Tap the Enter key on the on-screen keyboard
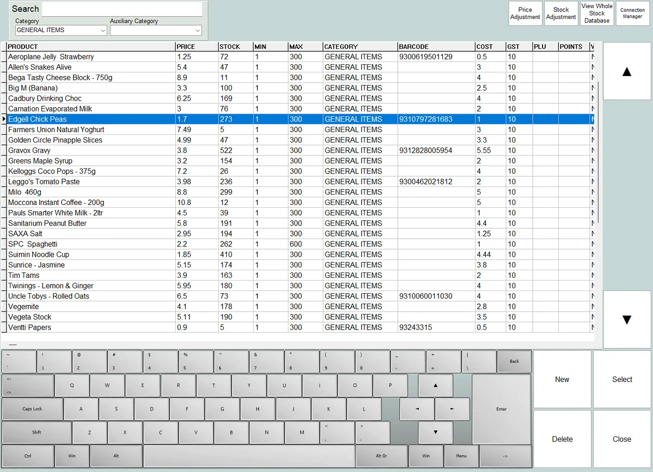653x472 pixels. pos(501,409)
